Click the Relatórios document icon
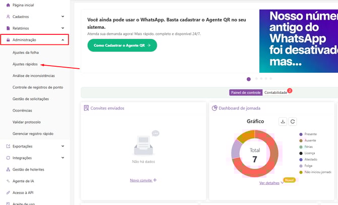 point(8,29)
